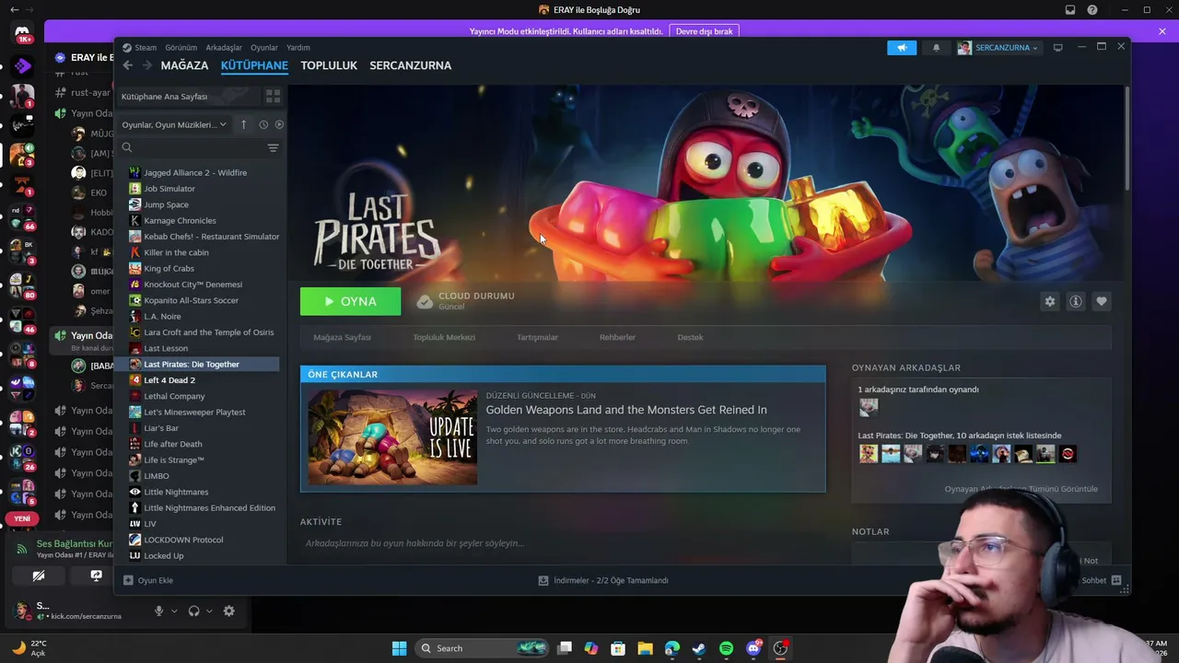Switch Steam to Big Picture mode
This screenshot has height=663, width=1179.
(1058, 48)
